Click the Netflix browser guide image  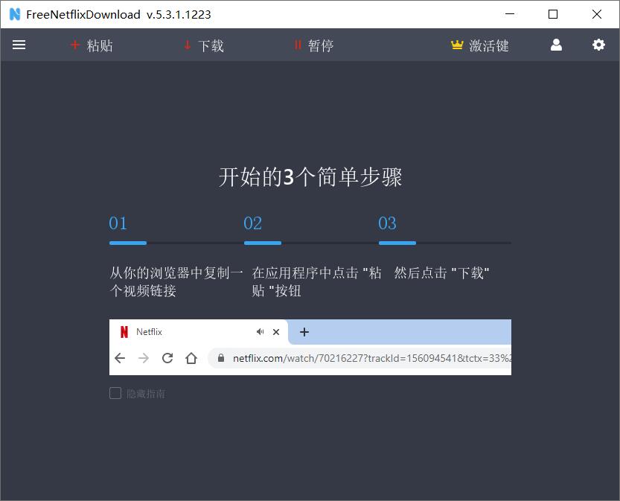(x=310, y=347)
